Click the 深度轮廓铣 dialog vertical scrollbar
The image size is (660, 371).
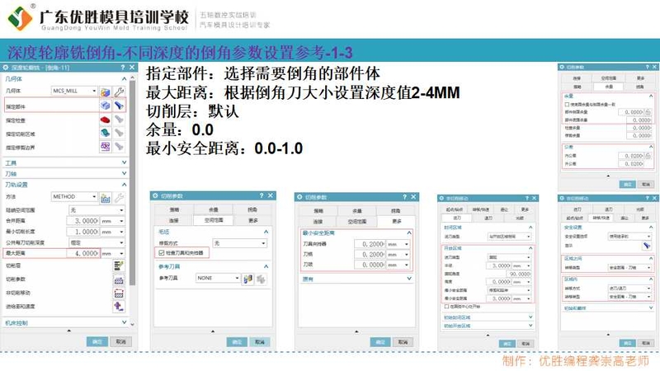click(133, 183)
